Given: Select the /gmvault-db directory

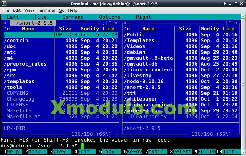Looking at the screenshot, I should tap(181, 64).
